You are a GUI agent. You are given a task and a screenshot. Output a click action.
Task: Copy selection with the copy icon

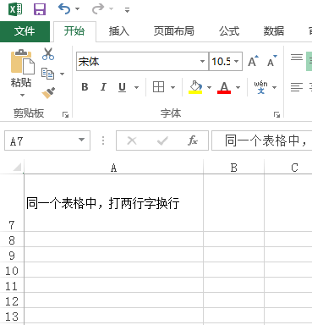click(47, 74)
